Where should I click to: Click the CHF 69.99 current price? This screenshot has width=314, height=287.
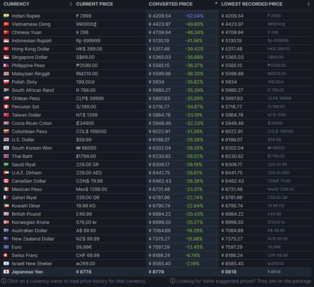click(x=88, y=255)
